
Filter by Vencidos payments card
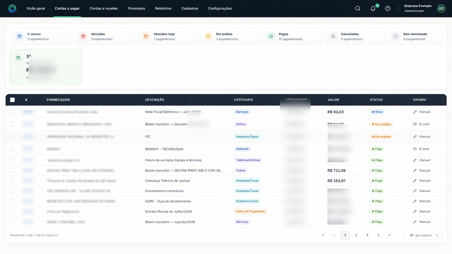[x=105, y=36]
